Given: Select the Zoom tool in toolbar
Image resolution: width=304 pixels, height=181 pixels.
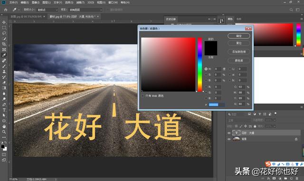Looking at the screenshot, I should tap(4, 132).
